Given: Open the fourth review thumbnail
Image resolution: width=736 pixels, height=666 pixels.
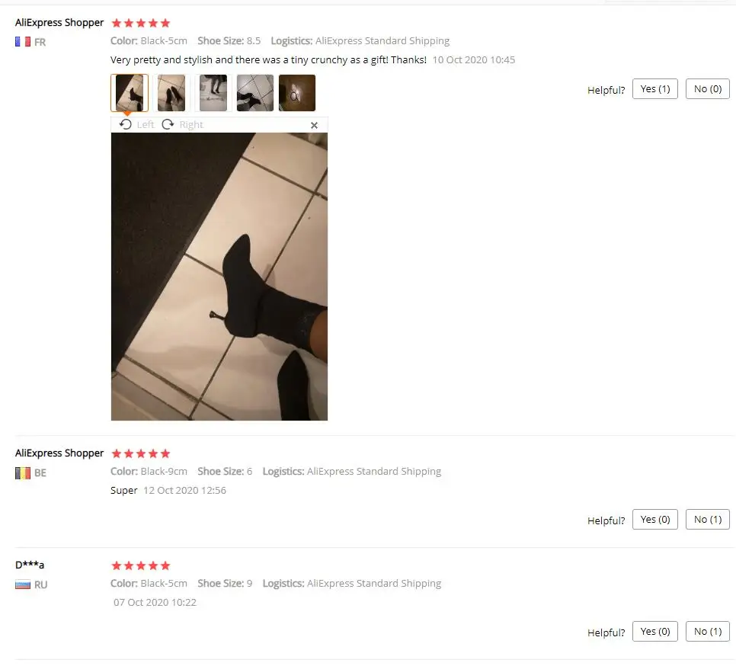Looking at the screenshot, I should [255, 93].
